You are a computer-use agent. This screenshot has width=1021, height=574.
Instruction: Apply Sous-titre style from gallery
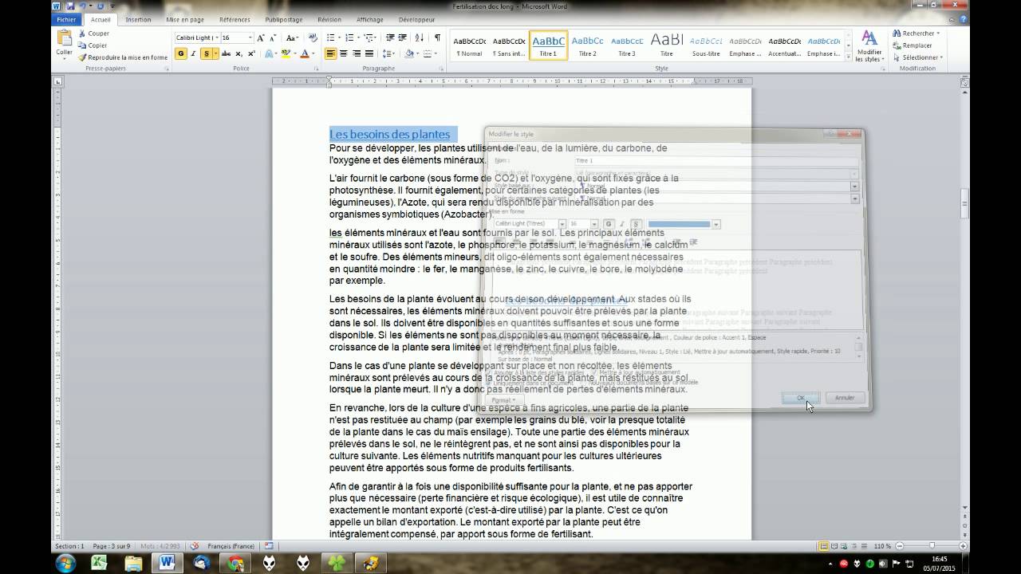(x=706, y=45)
